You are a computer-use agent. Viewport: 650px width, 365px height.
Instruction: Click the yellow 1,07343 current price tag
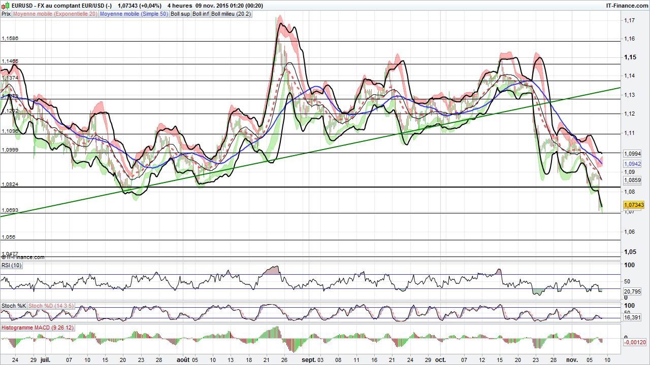click(633, 205)
